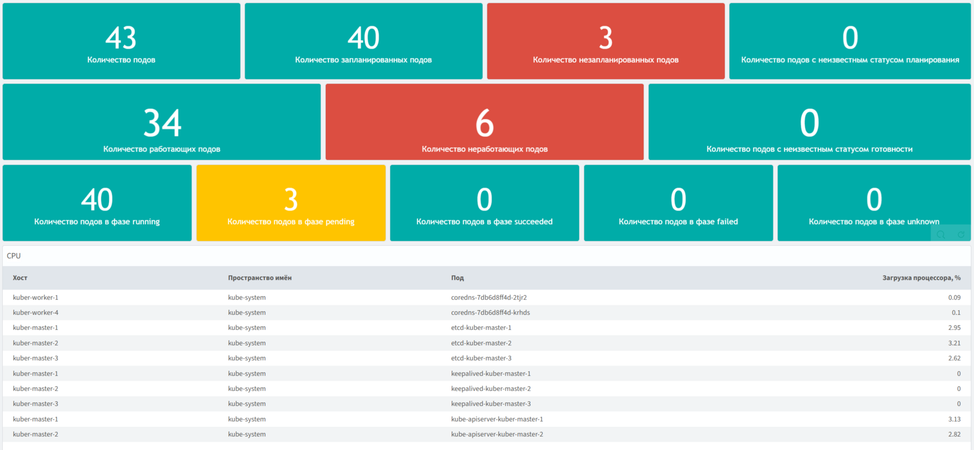Screen dimensions: 974x450
Task: Click etcd-kuber-master-2 pod name
Action: coord(481,343)
